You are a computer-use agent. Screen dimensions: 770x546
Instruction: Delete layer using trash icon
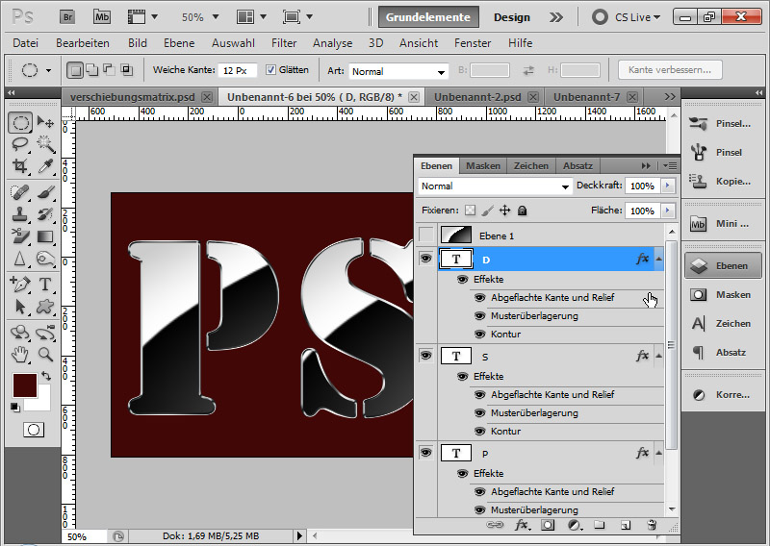point(651,525)
